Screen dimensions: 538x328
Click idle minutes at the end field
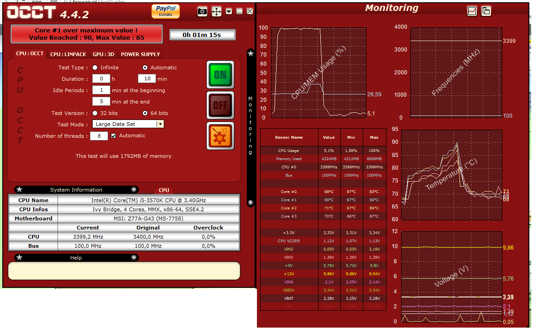[x=101, y=101]
